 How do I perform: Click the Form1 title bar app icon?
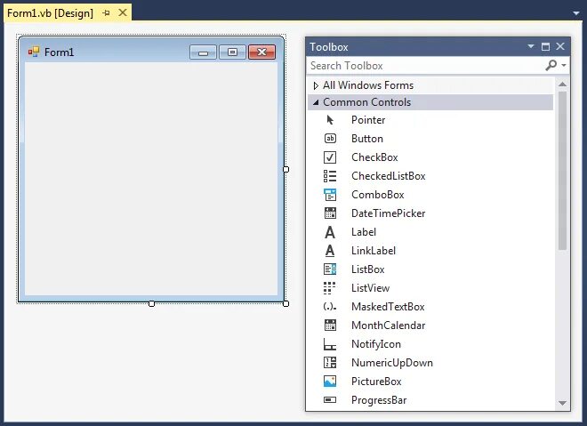pos(34,52)
